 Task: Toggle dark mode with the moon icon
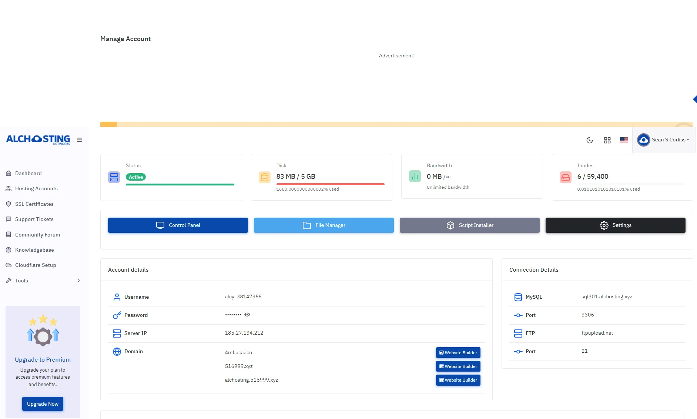pos(590,140)
